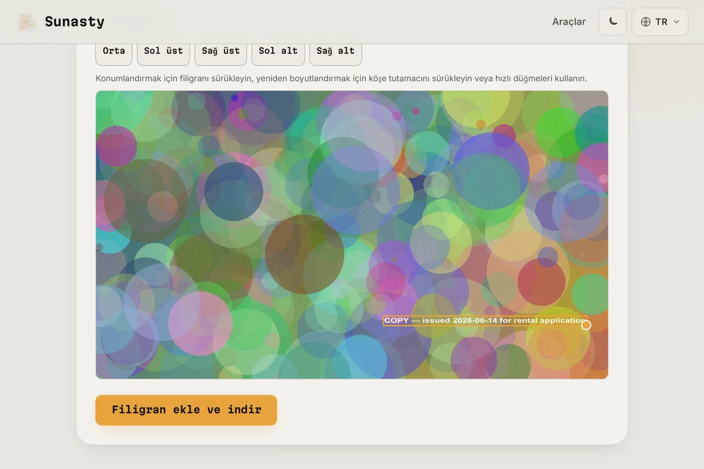Viewport: 704px width, 469px height.
Task: Open the Araçlar menu
Action: pos(568,22)
